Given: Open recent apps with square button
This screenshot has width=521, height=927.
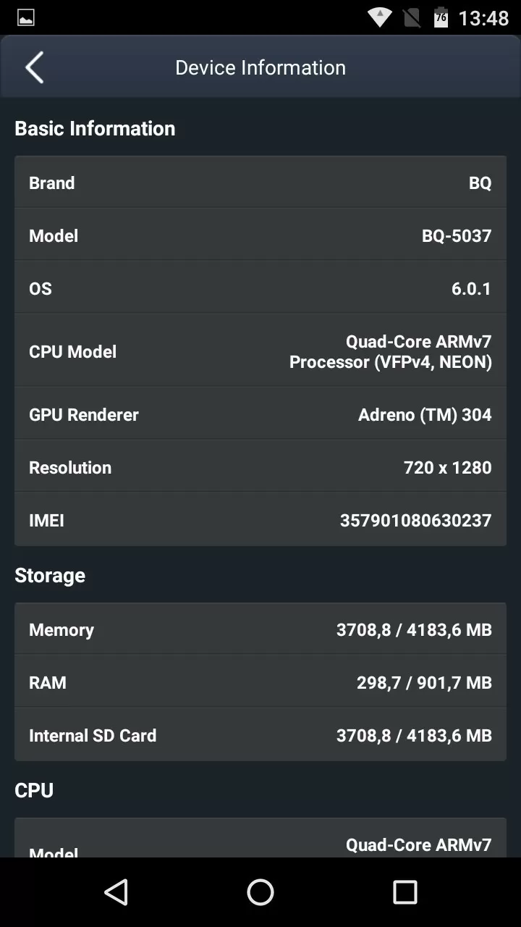Looking at the screenshot, I should click(405, 892).
